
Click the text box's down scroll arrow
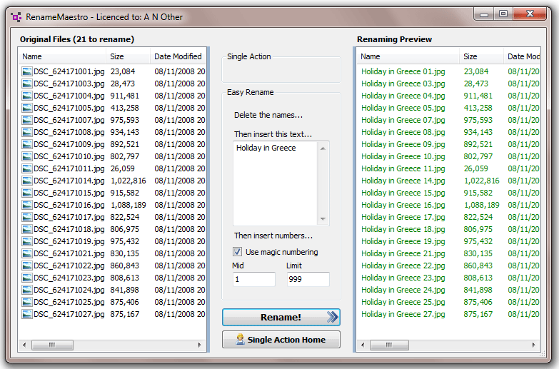coord(323,218)
